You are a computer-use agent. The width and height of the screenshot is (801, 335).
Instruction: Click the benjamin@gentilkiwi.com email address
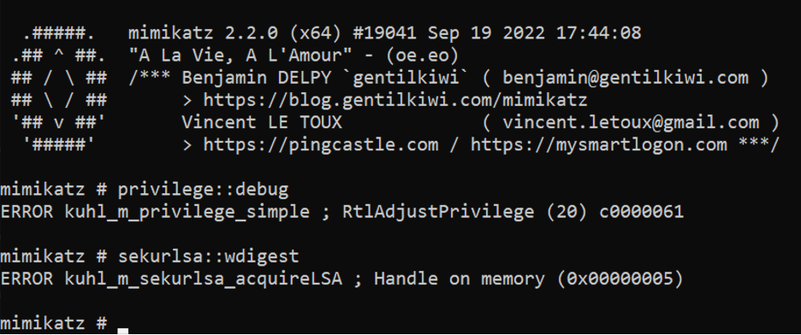coord(626,78)
